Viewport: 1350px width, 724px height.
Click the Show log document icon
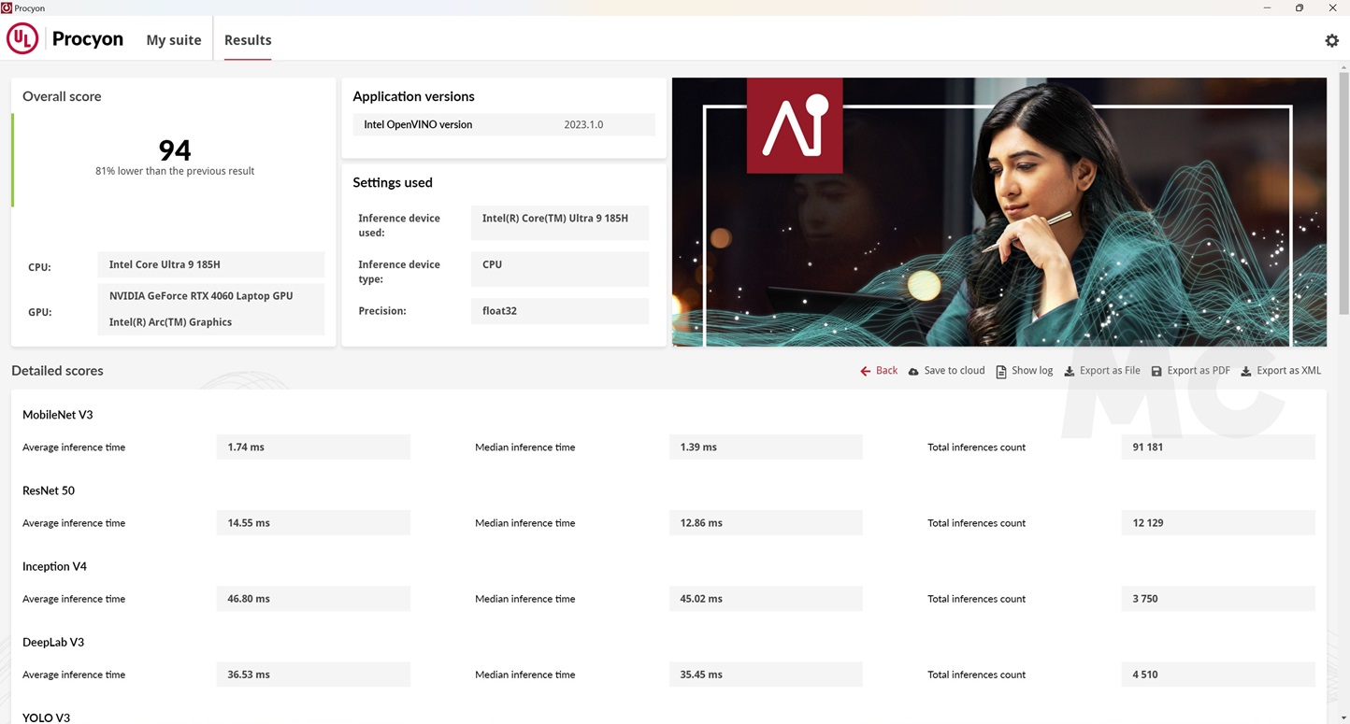1001,371
